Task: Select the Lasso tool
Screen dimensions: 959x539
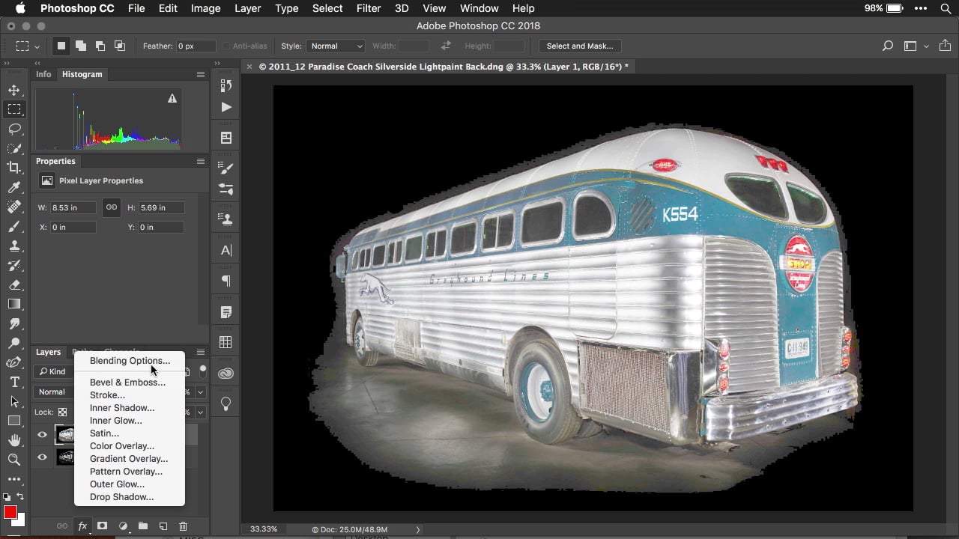Action: (x=13, y=129)
